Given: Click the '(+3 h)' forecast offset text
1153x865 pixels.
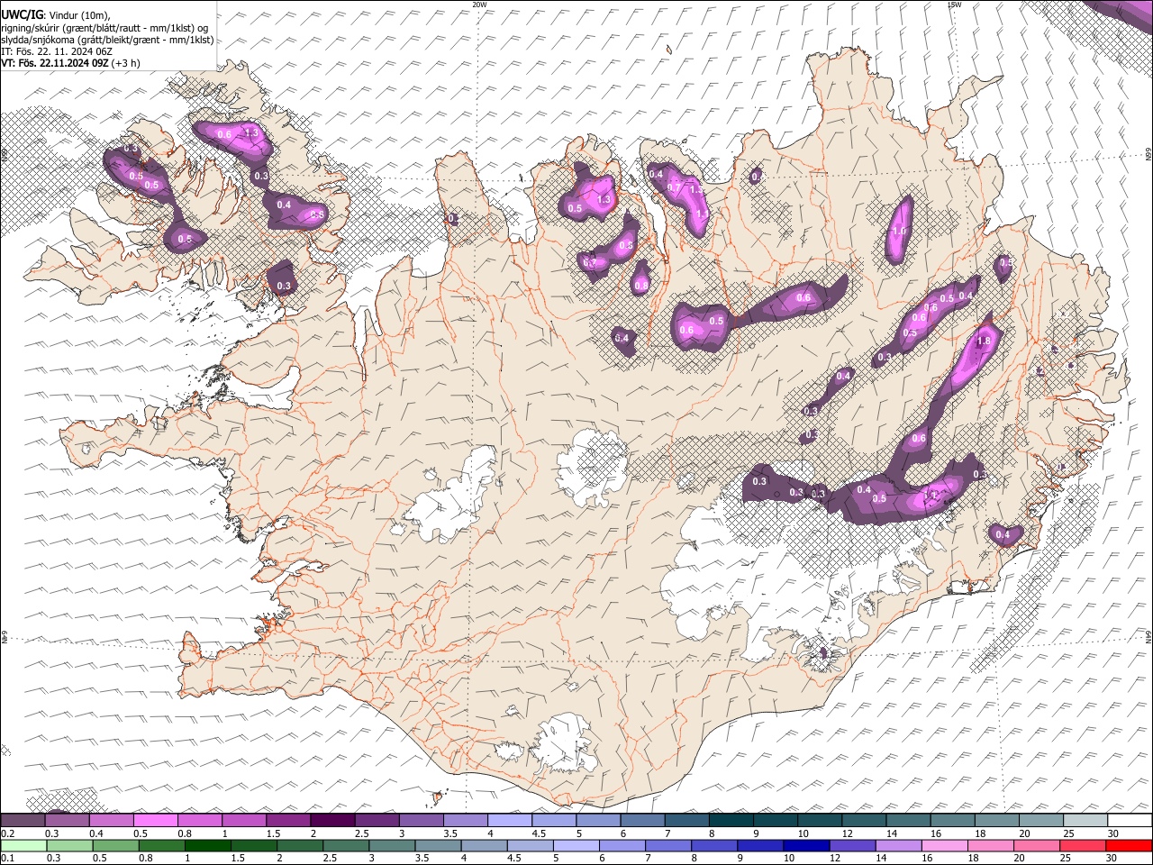Looking at the screenshot, I should click(126, 63).
